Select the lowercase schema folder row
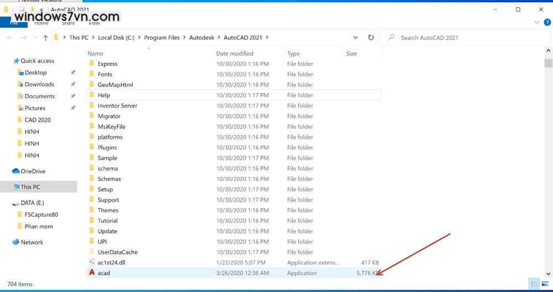Viewport: 553px width, 292px height. 233,168
